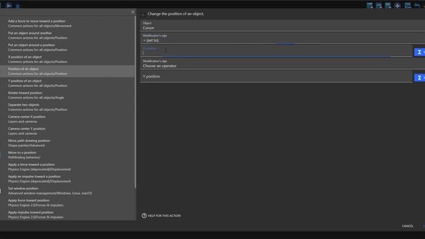
Task: Select 'Camera center X position' action
Action: click(67, 119)
